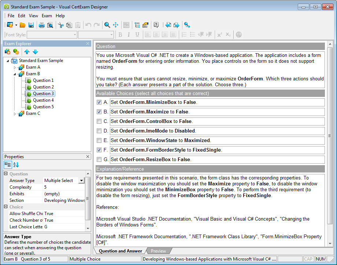Screen dimensions: 337x265
Task: Expand the Exam A tree node
Action: pos(15,68)
